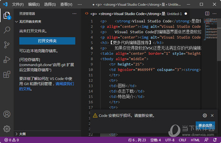Click the bgcolor="#6699ff" code line
Screen dimensions: 221x143
[155, 69]
